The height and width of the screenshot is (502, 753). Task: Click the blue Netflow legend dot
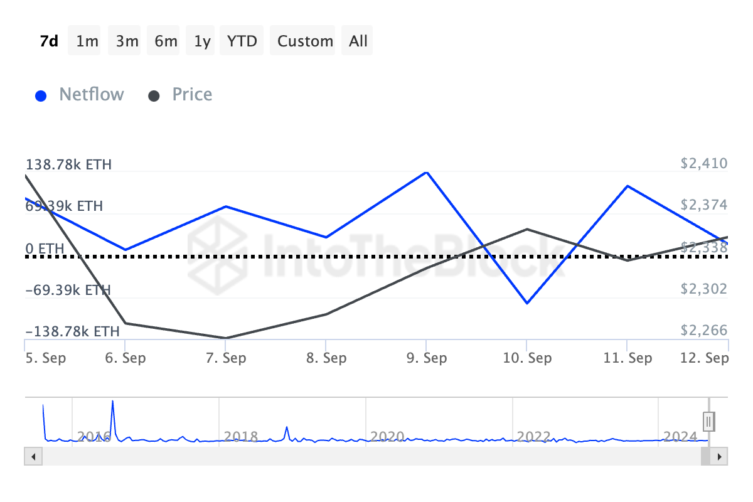[x=41, y=96]
